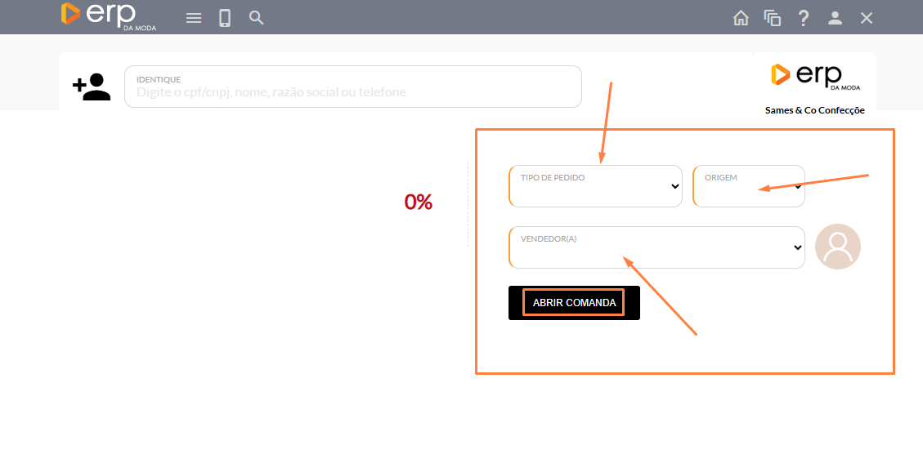Viewport: 923px width, 454px height.
Task: Click the mobile device icon
Action: [225, 18]
